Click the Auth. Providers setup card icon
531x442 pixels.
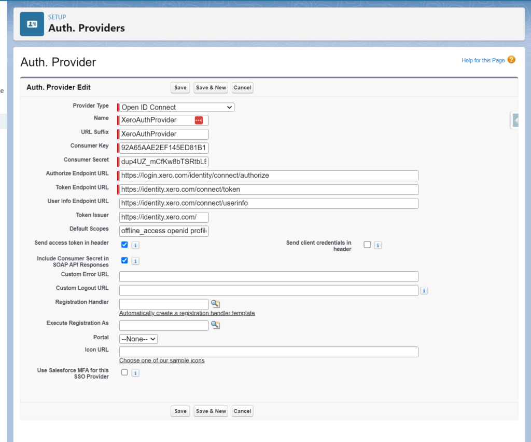(x=31, y=23)
